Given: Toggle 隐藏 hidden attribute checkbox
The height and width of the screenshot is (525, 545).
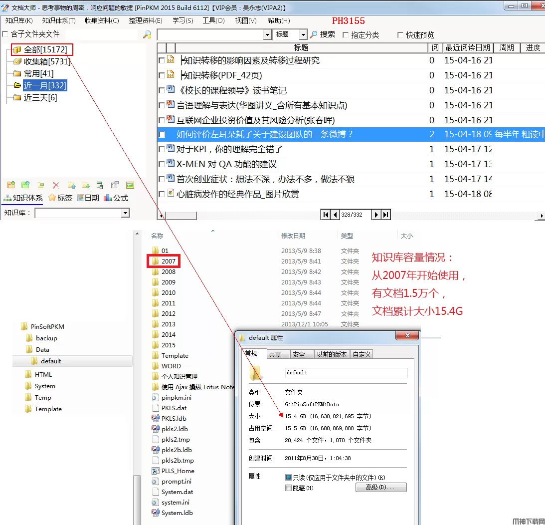Looking at the screenshot, I should [x=288, y=488].
